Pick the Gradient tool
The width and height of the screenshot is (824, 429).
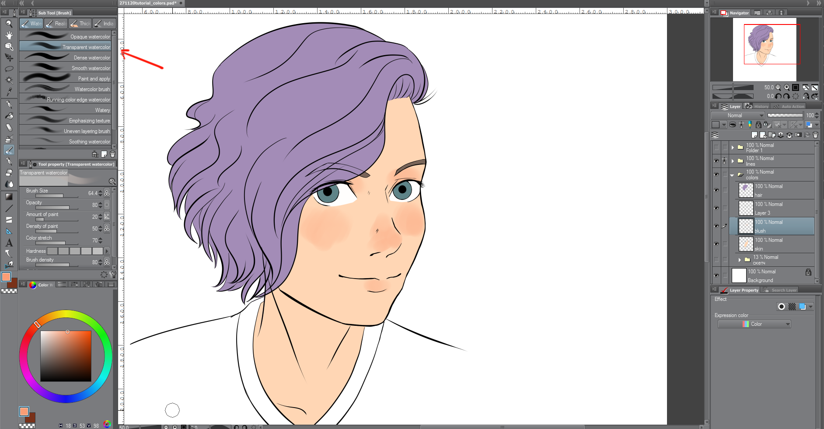click(x=9, y=197)
